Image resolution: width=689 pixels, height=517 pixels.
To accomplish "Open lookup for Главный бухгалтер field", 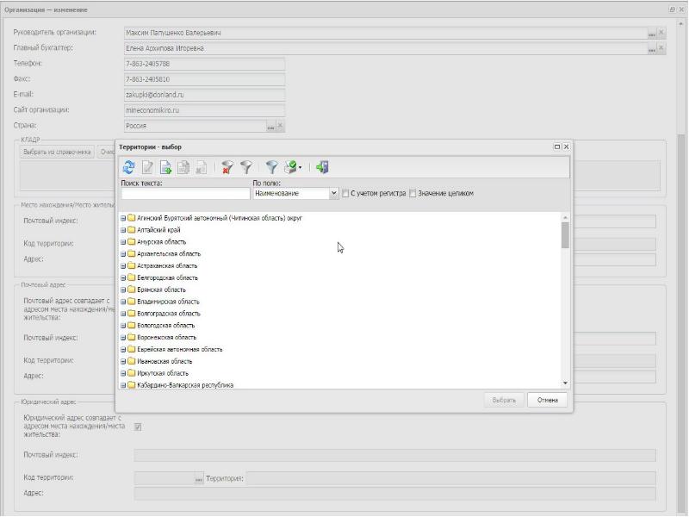I will coord(652,49).
